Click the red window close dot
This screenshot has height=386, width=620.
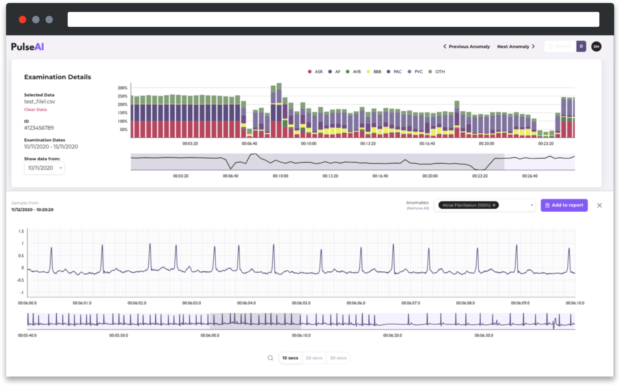pyautogui.click(x=22, y=20)
